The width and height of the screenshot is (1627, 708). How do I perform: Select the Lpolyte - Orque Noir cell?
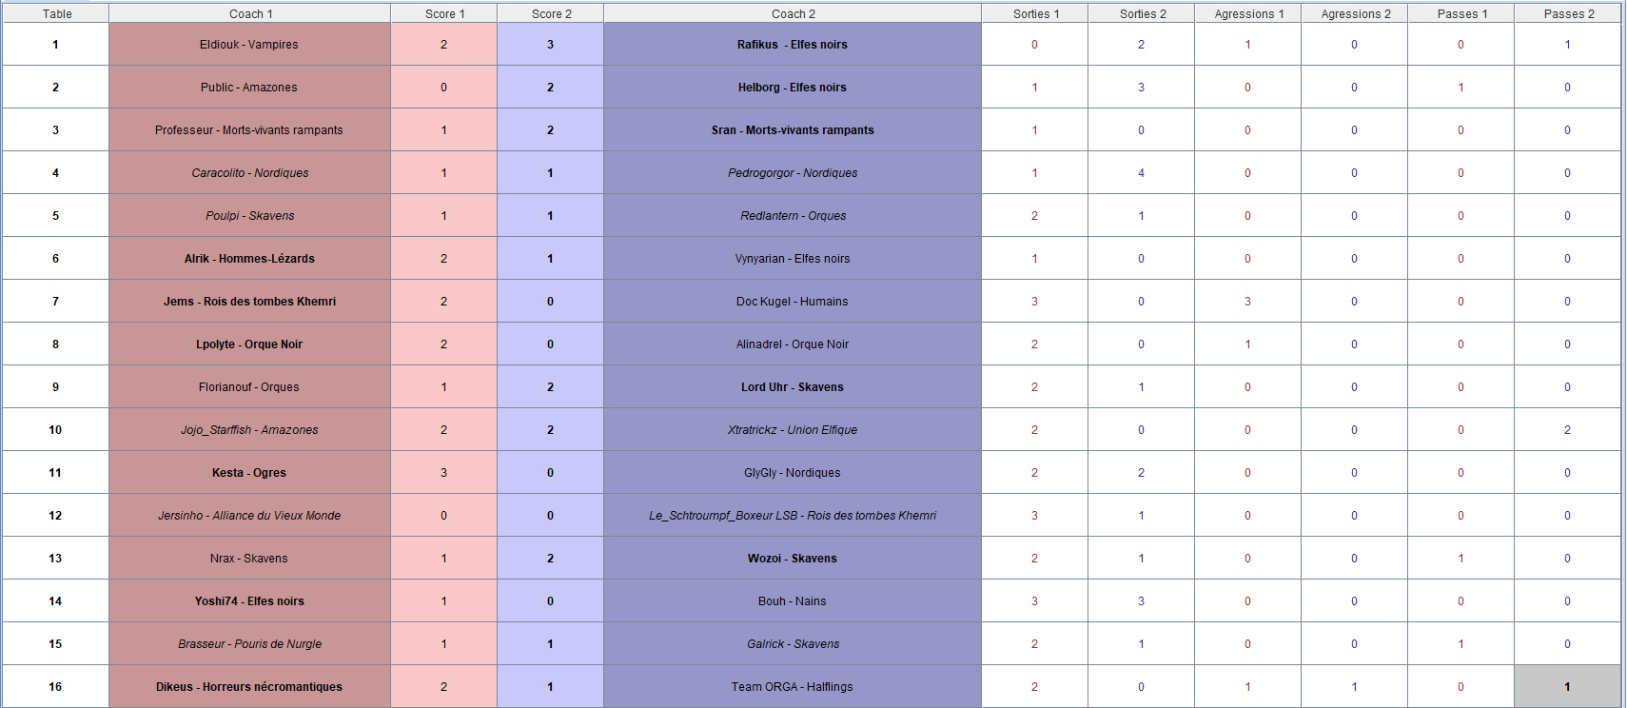[249, 344]
